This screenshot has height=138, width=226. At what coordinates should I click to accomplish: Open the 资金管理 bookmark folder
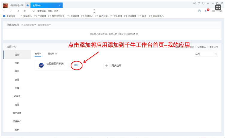[x=116, y=16]
